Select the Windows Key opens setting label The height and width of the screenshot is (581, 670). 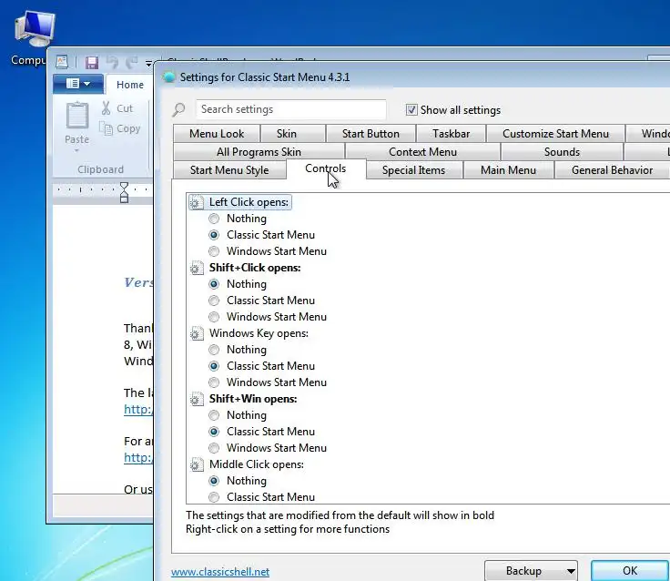coord(259,333)
